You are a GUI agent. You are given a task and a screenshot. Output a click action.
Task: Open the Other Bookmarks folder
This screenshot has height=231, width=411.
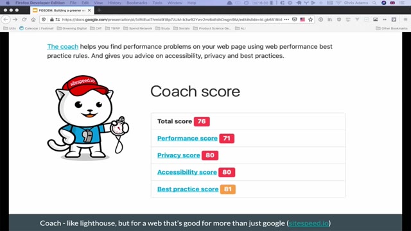click(x=392, y=28)
